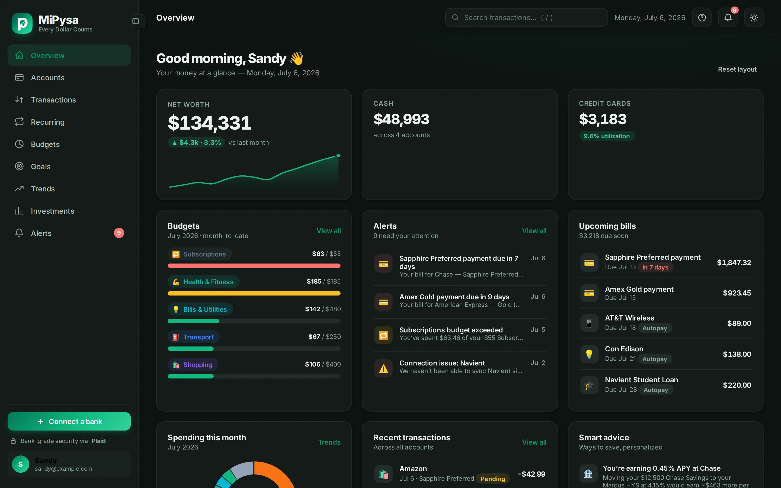Open Goals in the sidebar
The width and height of the screenshot is (781, 488).
click(x=69, y=166)
